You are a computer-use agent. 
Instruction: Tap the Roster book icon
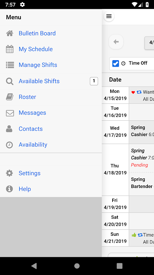tap(10, 97)
